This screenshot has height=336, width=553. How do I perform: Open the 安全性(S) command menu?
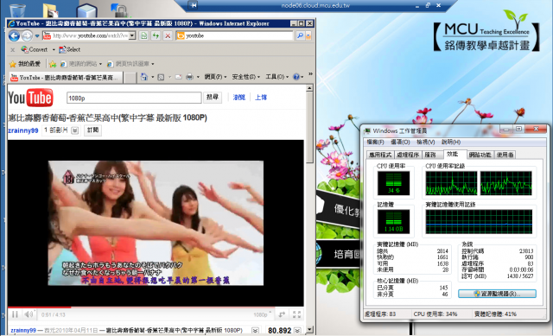(x=245, y=77)
